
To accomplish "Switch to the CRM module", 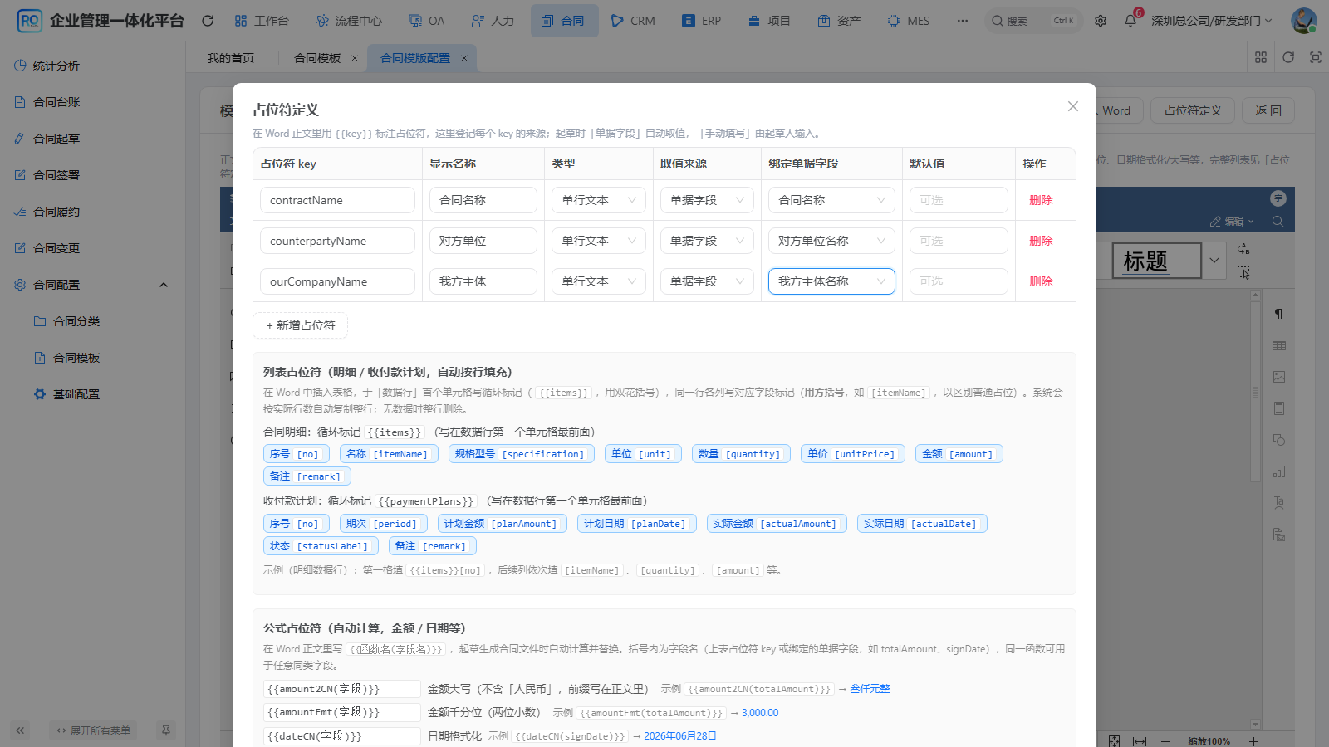I will pos(633,21).
